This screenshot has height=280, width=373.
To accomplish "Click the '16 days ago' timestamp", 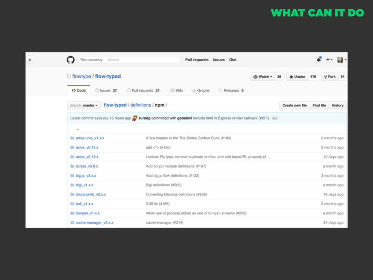I will tap(333, 194).
